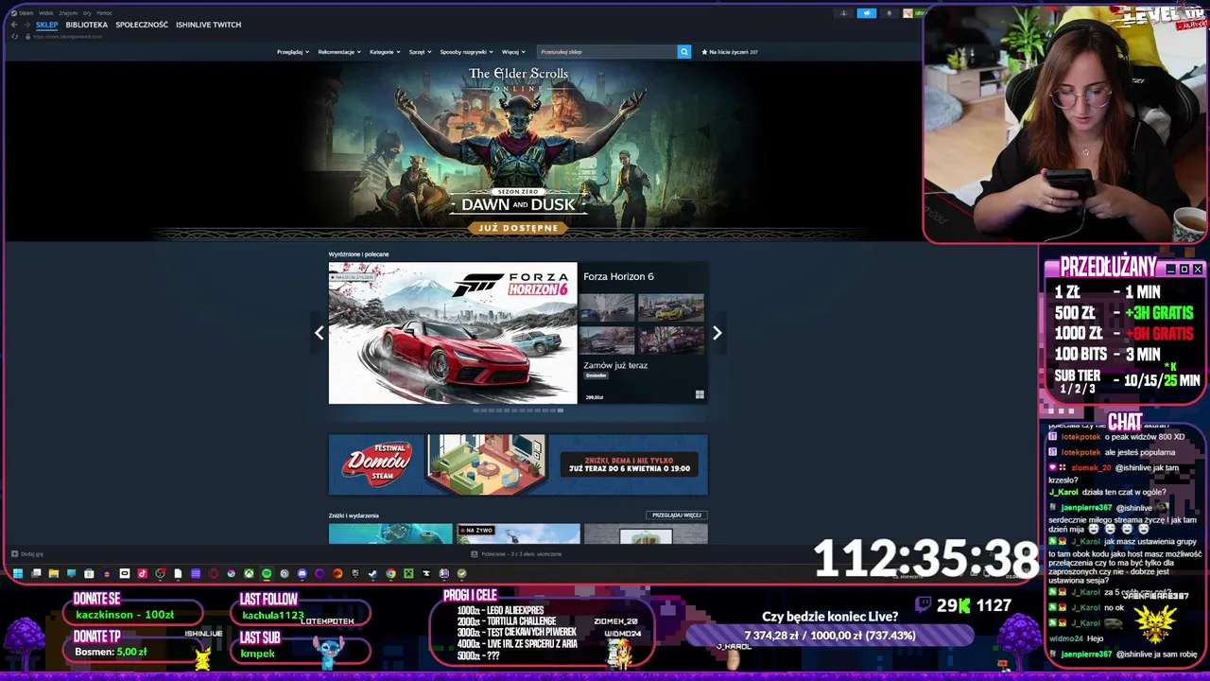
Task: Launch Spotify from the taskbar
Action: coord(267,573)
